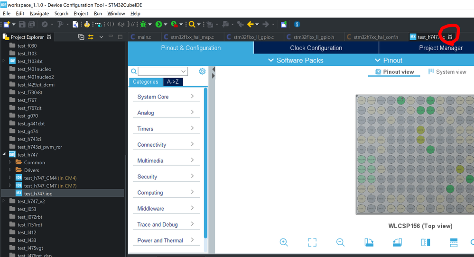Expand the Multimedia category
Viewport: 474px width, 257px height.
(x=166, y=160)
